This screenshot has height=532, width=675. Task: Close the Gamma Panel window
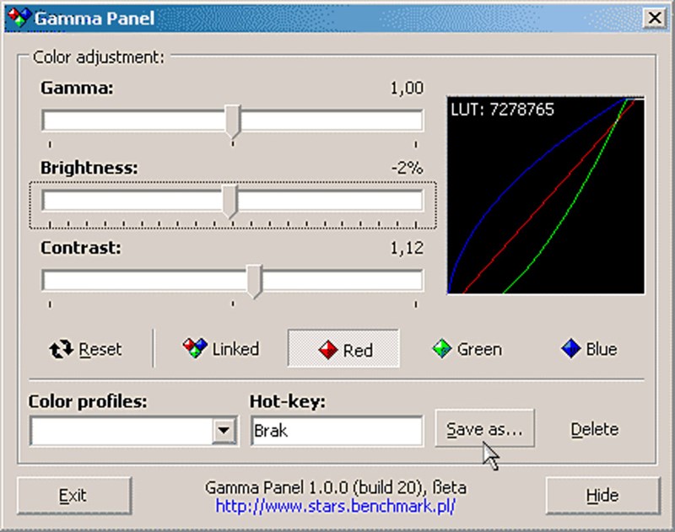tap(656, 17)
